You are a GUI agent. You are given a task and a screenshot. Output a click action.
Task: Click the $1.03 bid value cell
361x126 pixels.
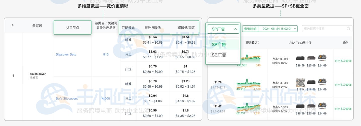click(x=153, y=52)
